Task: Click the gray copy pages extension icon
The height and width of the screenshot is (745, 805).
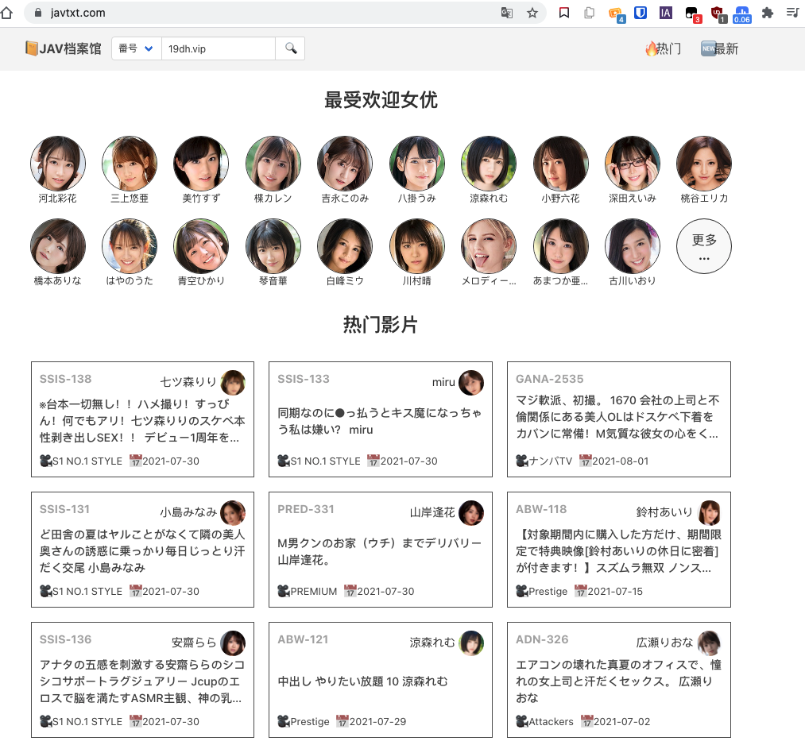Action: pyautogui.click(x=590, y=13)
